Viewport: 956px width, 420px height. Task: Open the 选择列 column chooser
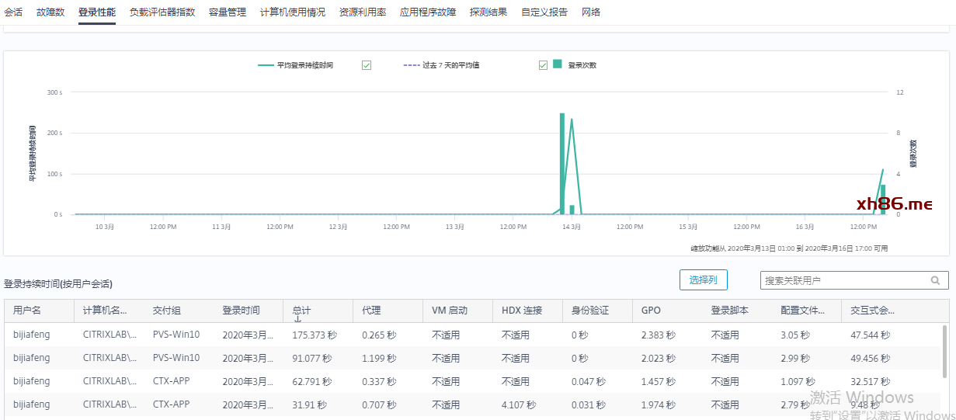point(703,280)
